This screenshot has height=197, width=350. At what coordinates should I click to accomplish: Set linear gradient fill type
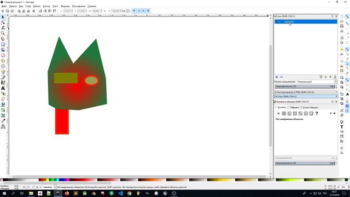point(289,113)
